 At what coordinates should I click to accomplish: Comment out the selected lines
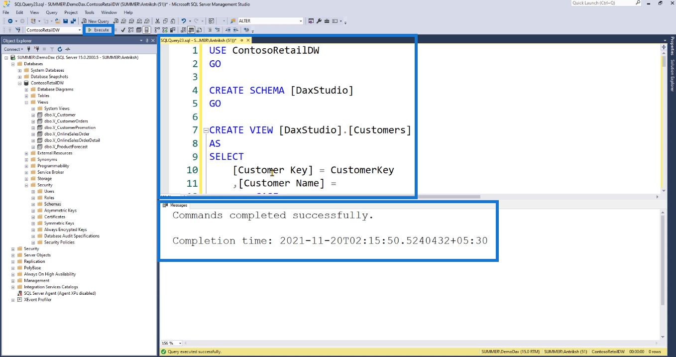(210, 30)
